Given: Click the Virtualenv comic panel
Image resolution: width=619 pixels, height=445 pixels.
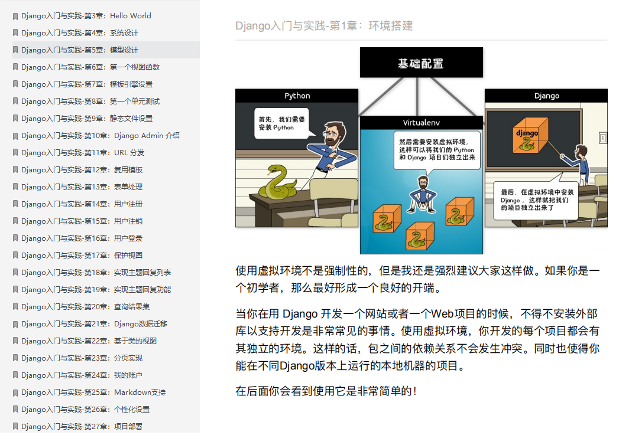Looking at the screenshot, I should [x=421, y=185].
